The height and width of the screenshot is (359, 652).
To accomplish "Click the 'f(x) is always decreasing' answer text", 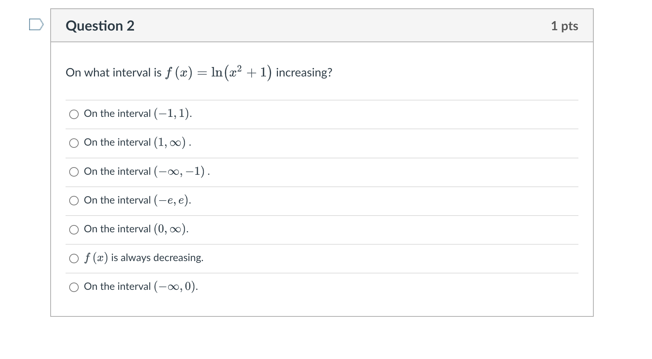I will click(x=144, y=258).
